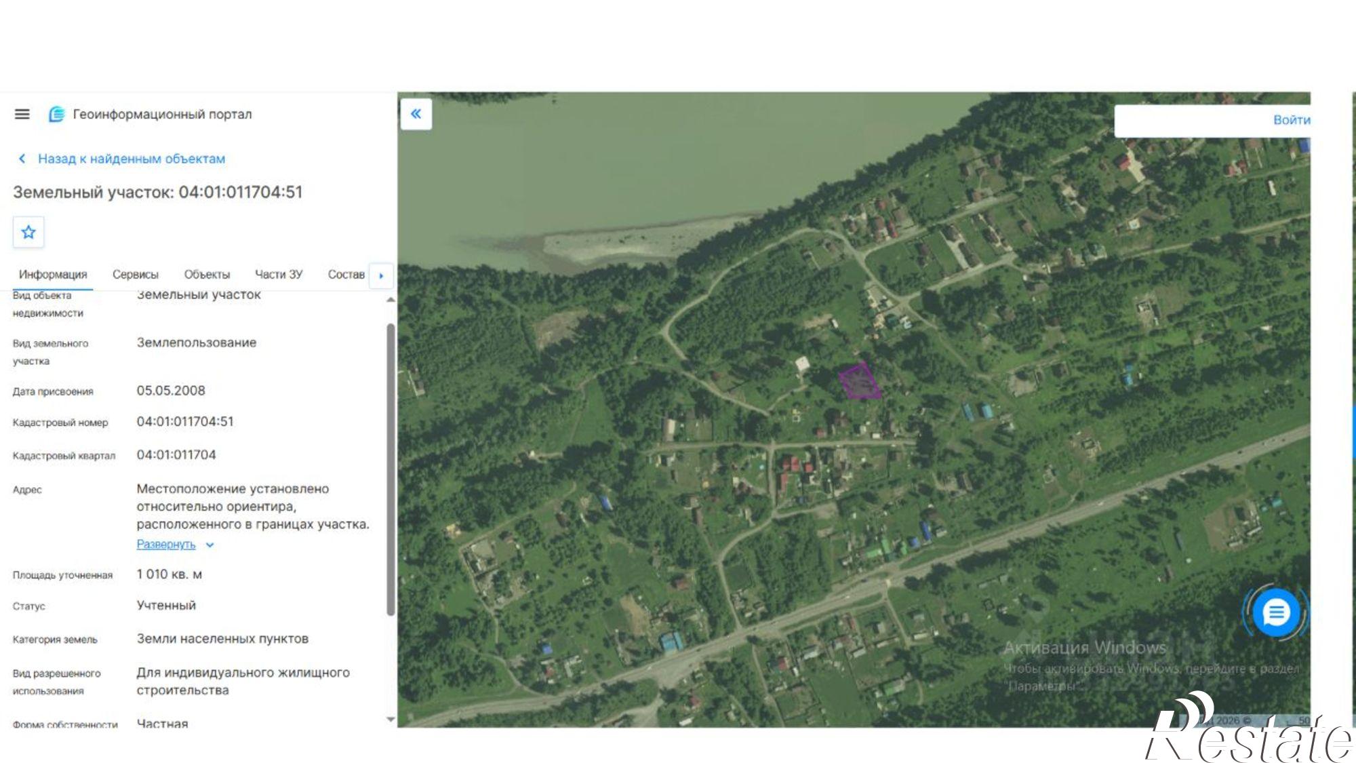
Task: Select the Информация tab
Action: click(53, 275)
